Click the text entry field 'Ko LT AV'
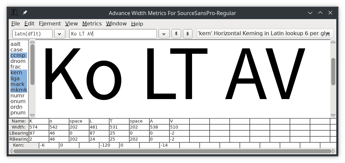 tap(113, 34)
